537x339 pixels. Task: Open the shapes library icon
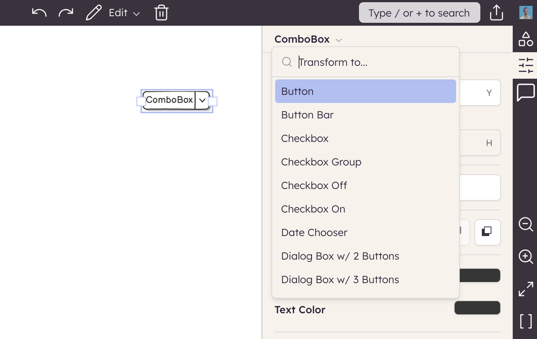click(x=526, y=39)
